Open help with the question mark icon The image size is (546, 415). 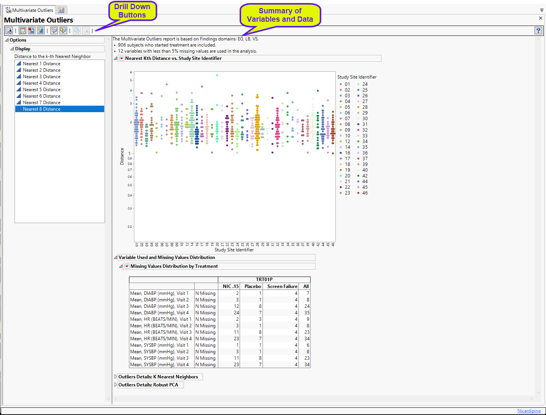[x=538, y=31]
